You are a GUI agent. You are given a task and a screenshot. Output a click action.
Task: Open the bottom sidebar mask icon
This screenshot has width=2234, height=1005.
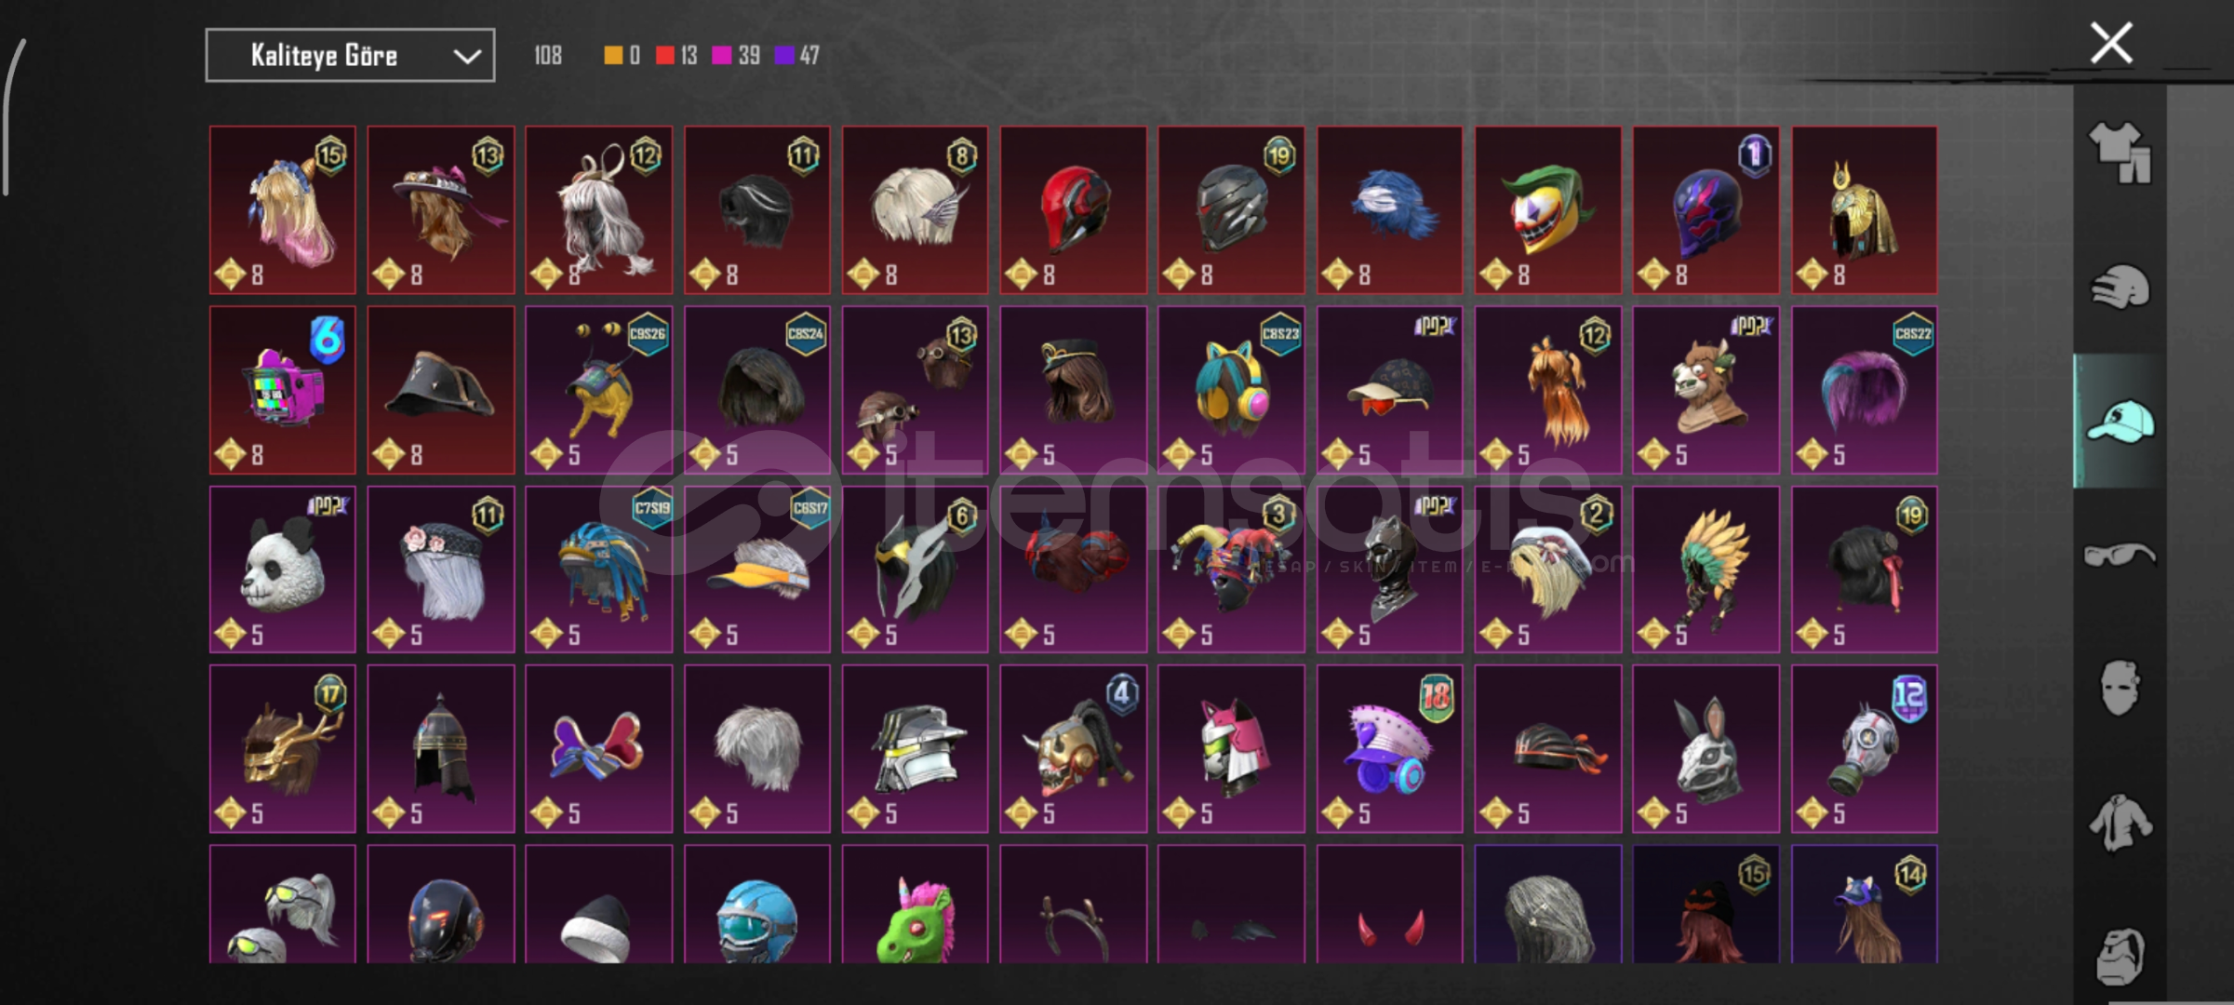click(2120, 956)
